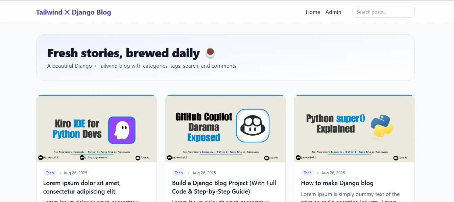The height and width of the screenshot is (202, 454).
Task: Click the Aug 26, 2025 date on Build a Django Blog post
Action: [204, 173]
